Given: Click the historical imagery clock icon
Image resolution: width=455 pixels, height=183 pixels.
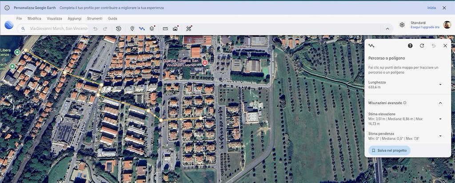Looking at the screenshot, I should click(x=119, y=28).
